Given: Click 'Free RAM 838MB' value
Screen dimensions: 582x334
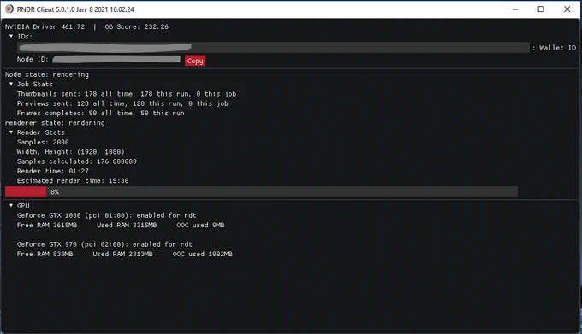Looking at the screenshot, I should [45, 254].
